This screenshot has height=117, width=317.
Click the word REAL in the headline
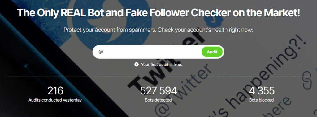click(77, 13)
